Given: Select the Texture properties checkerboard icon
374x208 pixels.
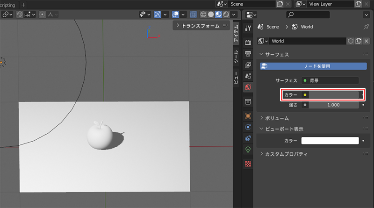Looking at the screenshot, I should [x=248, y=164].
